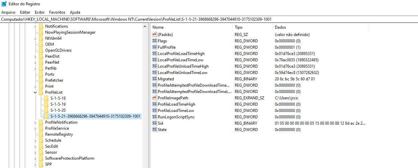Select the REG_EXPAND_SZ type cell
The height and width of the screenshot is (168, 418).
click(x=249, y=98)
